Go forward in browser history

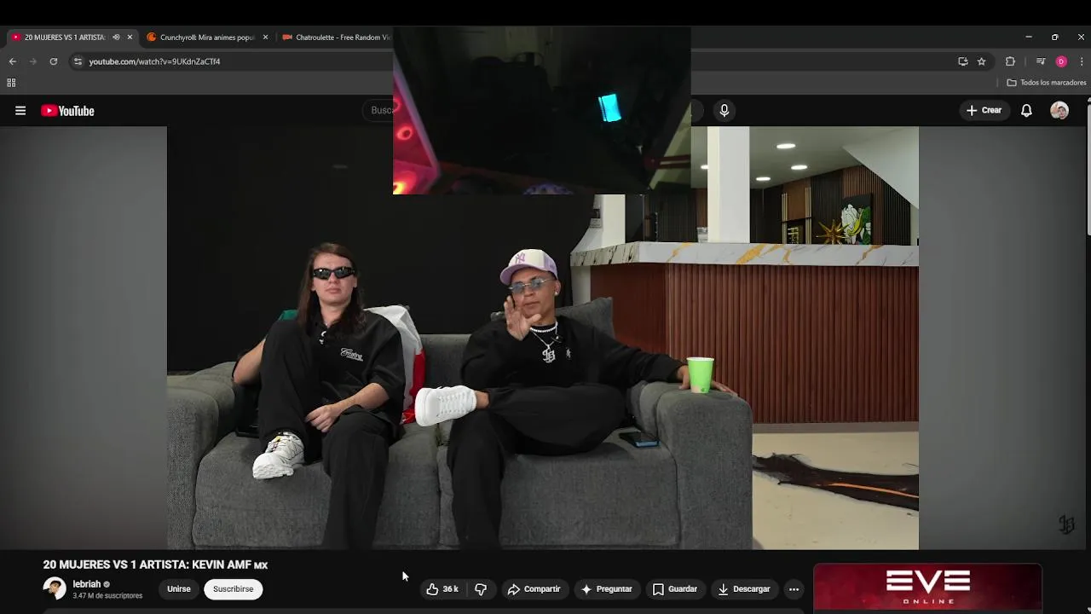33,61
